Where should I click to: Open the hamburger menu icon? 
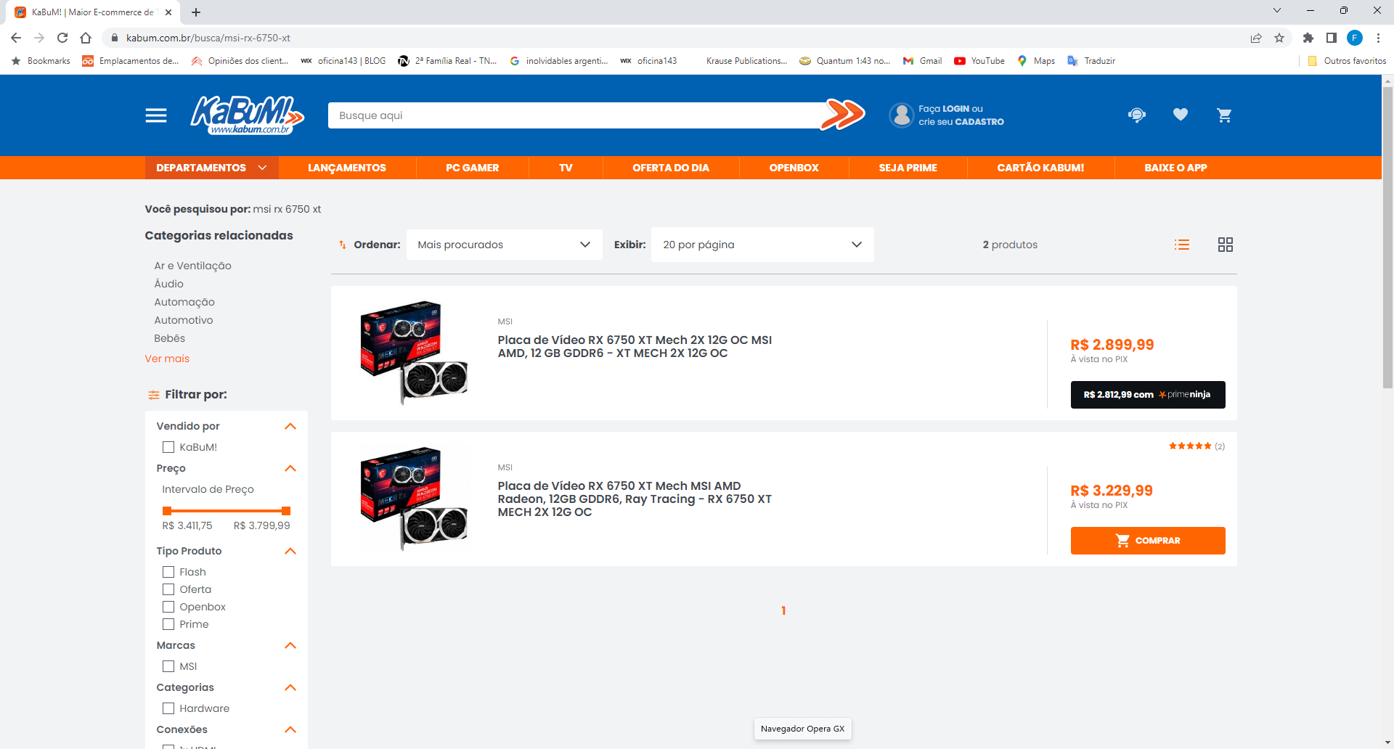point(156,115)
